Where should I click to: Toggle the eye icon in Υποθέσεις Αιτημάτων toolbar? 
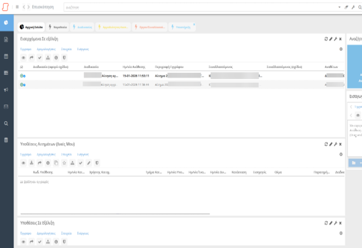click(x=23, y=163)
